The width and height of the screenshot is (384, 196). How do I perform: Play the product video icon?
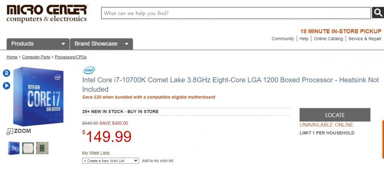pyautogui.click(x=6, y=86)
